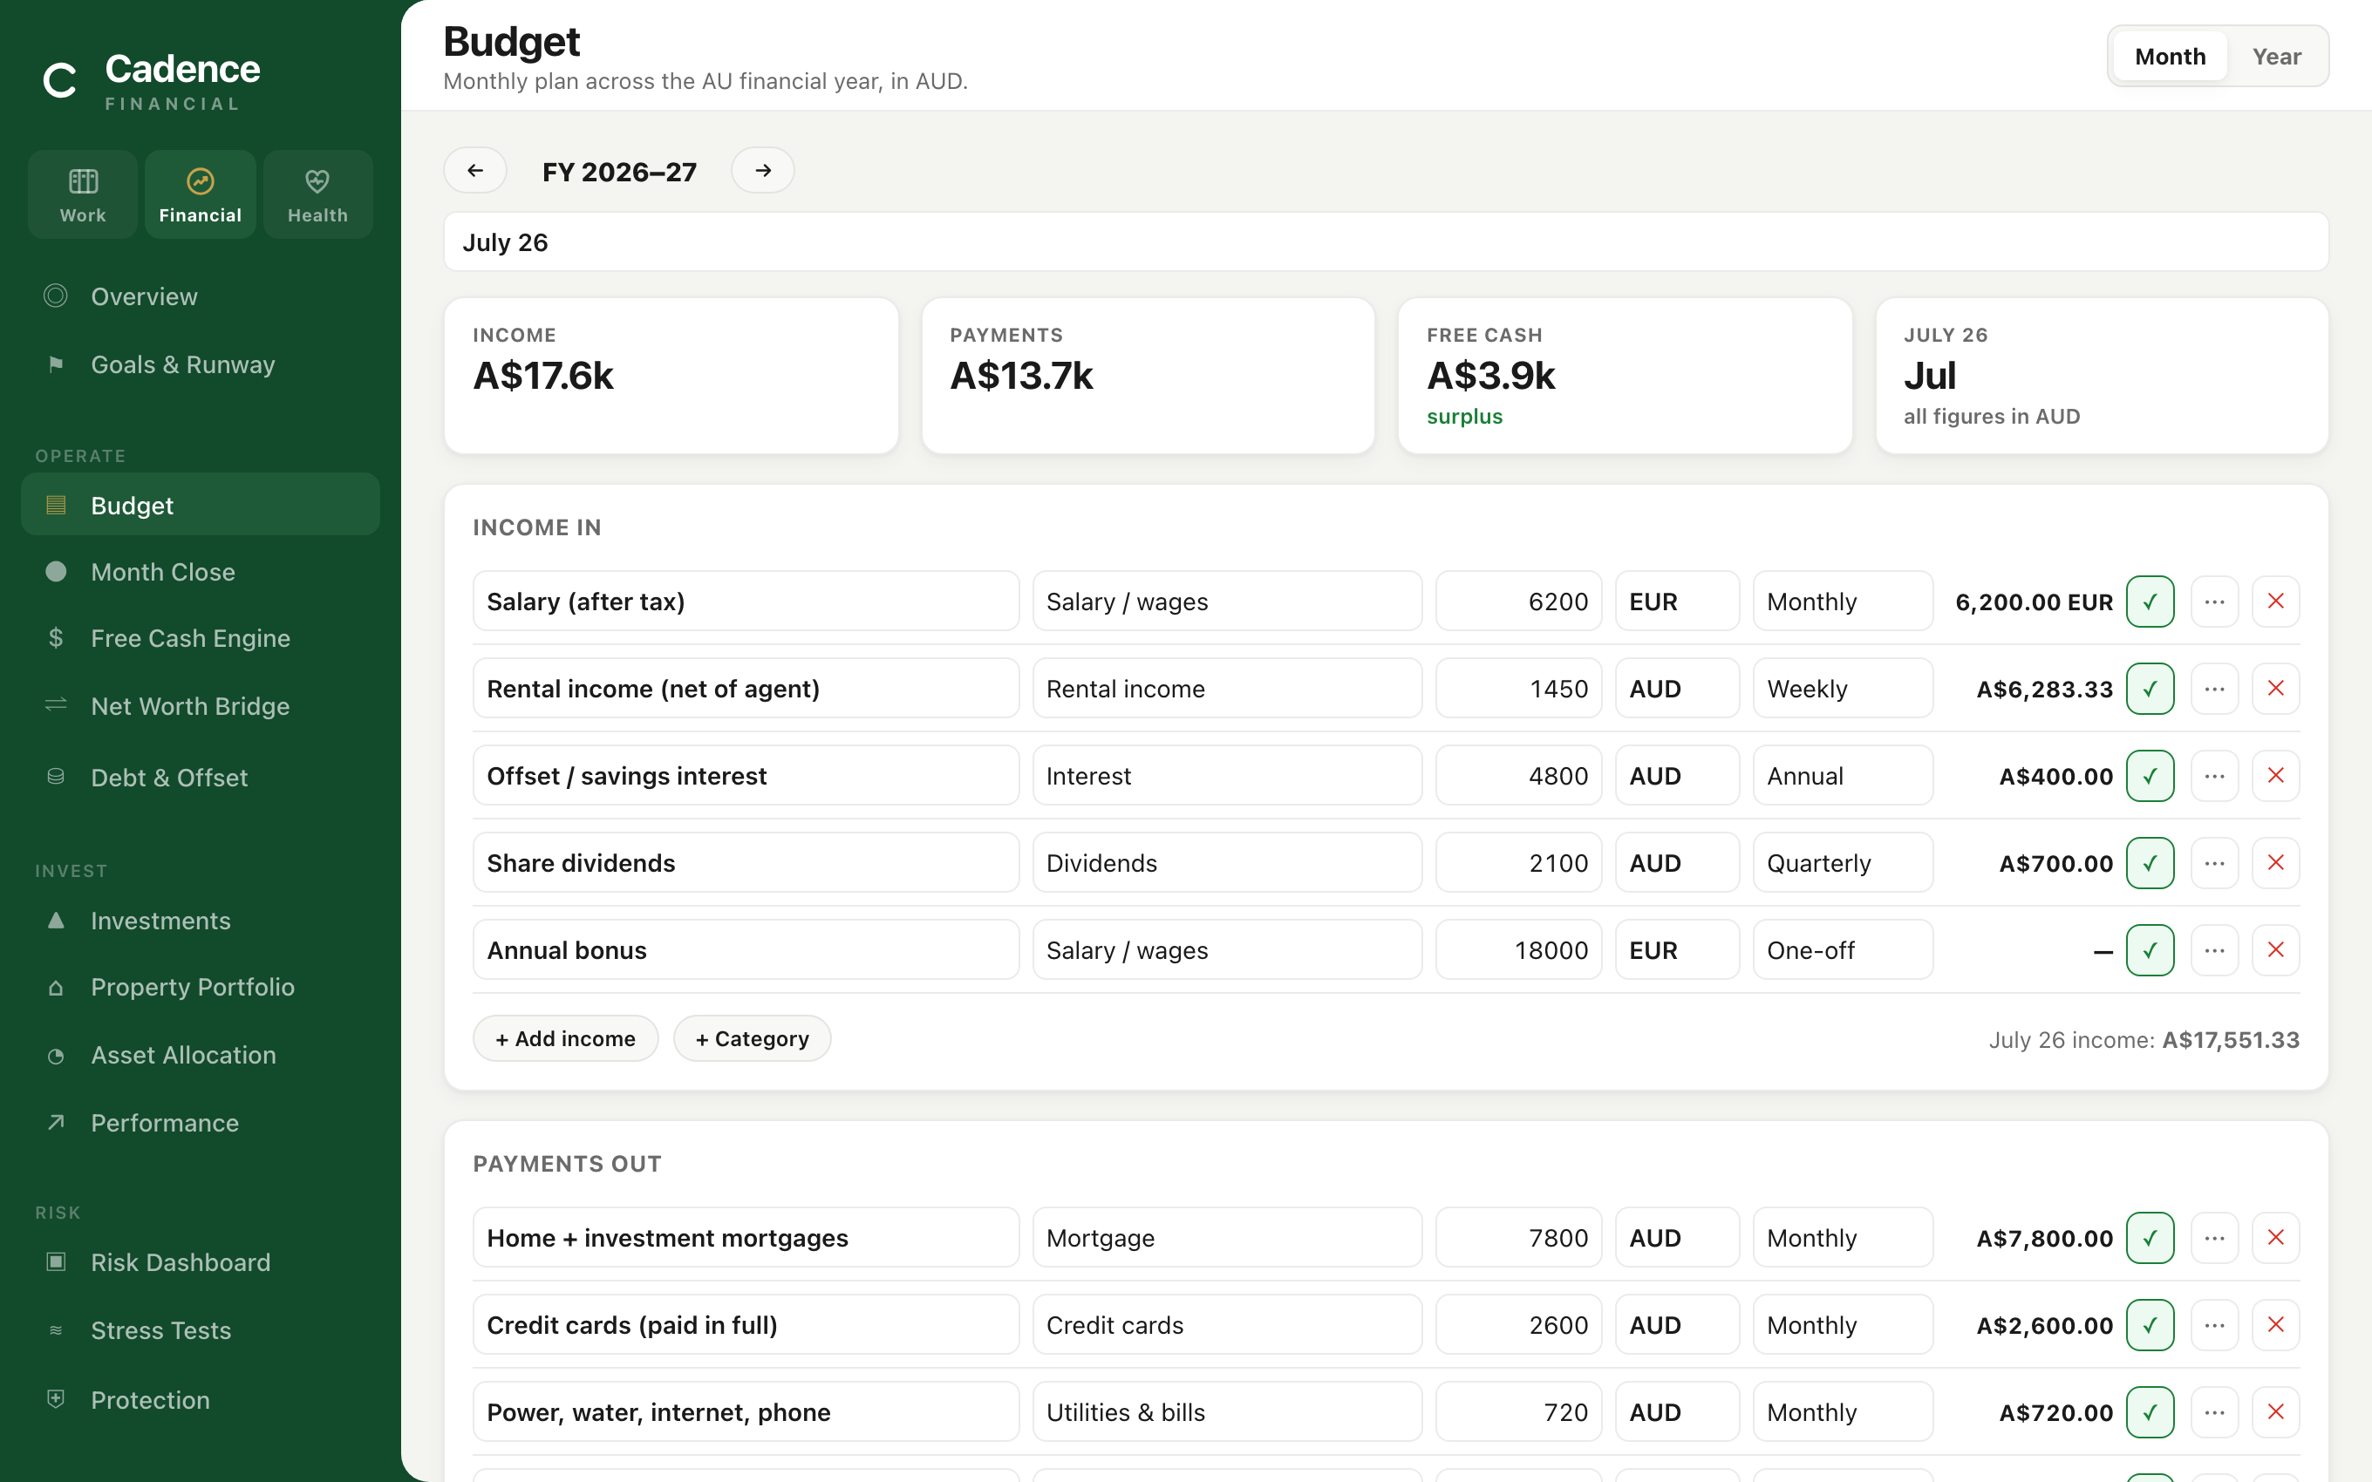Switch the view to Month

(x=2170, y=56)
